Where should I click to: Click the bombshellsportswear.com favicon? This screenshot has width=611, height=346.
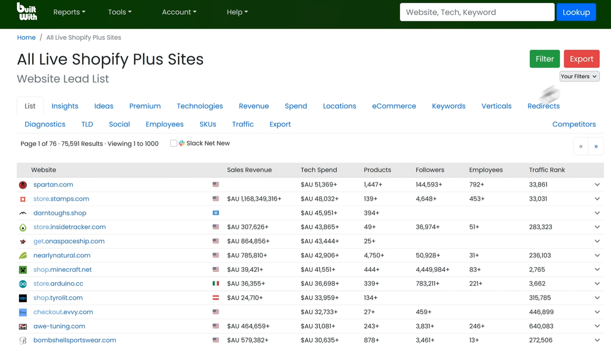click(23, 341)
